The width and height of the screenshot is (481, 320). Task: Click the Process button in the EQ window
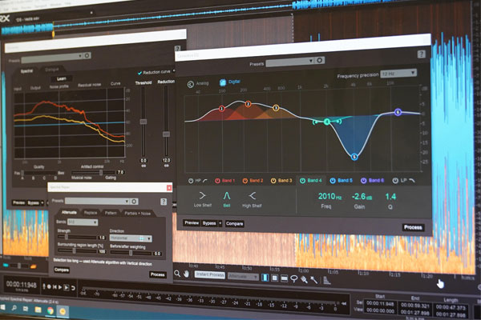click(x=413, y=227)
